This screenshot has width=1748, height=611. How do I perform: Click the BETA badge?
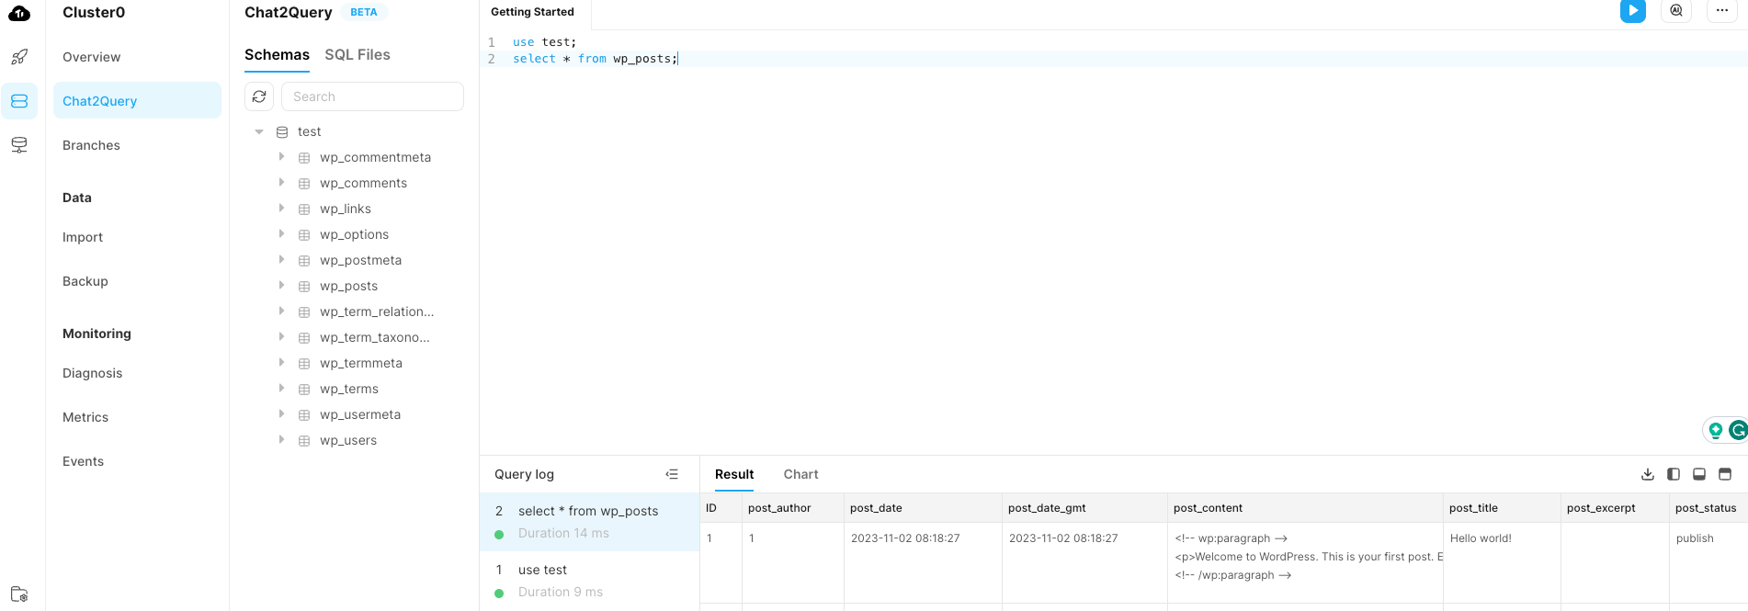[364, 12]
